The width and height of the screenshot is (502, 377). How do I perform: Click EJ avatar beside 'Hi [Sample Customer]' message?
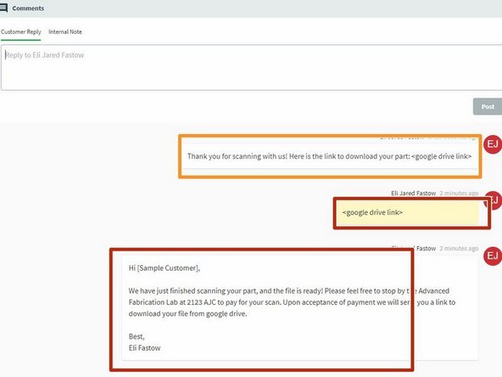click(x=493, y=256)
